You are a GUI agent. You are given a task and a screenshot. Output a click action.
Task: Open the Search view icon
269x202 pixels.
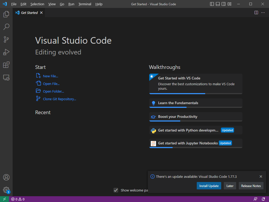pos(6,27)
